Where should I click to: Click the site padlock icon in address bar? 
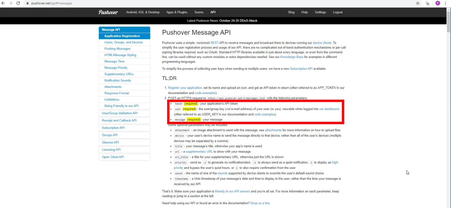28,3
